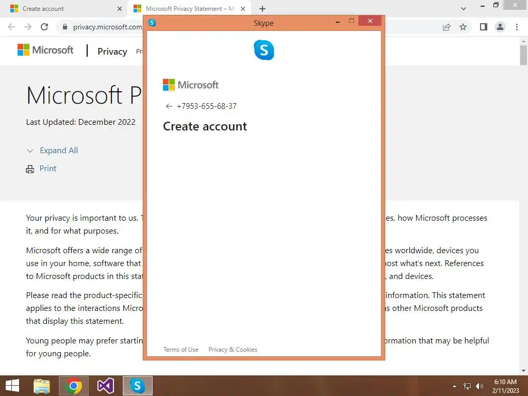This screenshot has height=396, width=528.
Task: Reload the privacy page in Chrome
Action: coord(44,27)
